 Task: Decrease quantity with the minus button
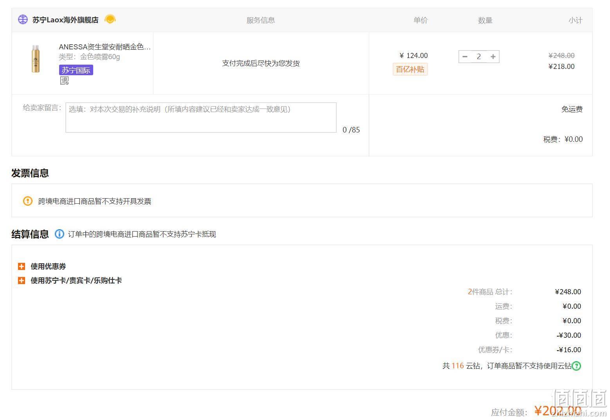pos(465,56)
